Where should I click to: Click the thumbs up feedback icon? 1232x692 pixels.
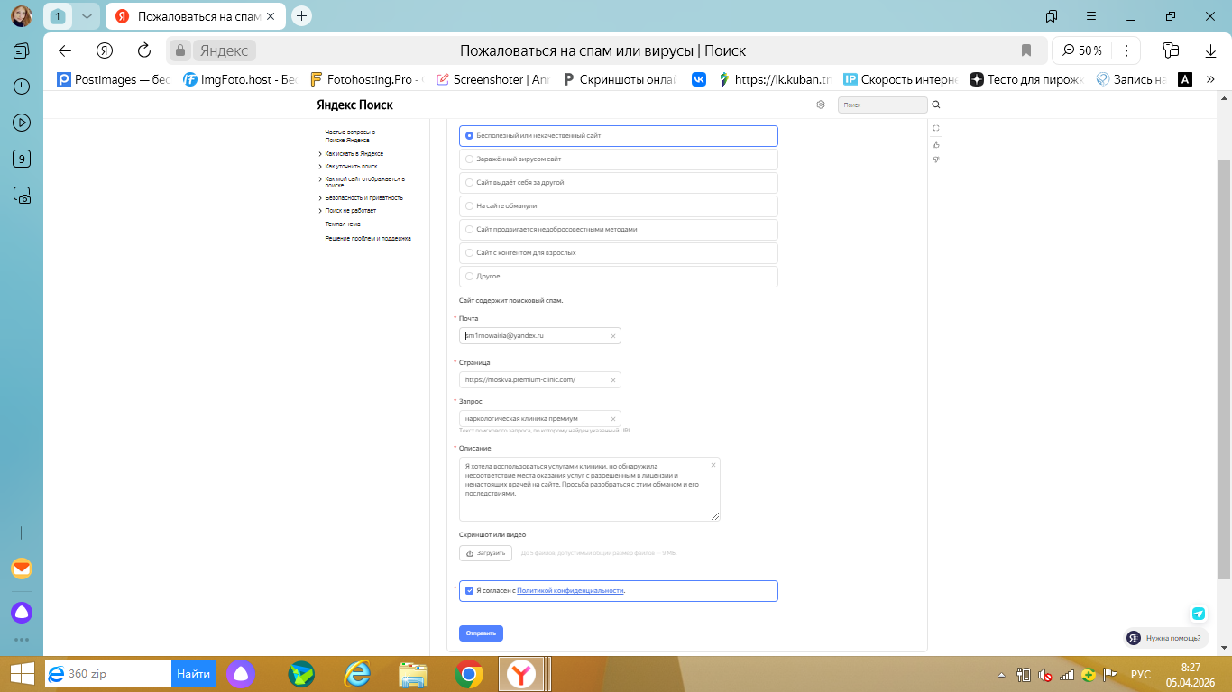coord(936,144)
